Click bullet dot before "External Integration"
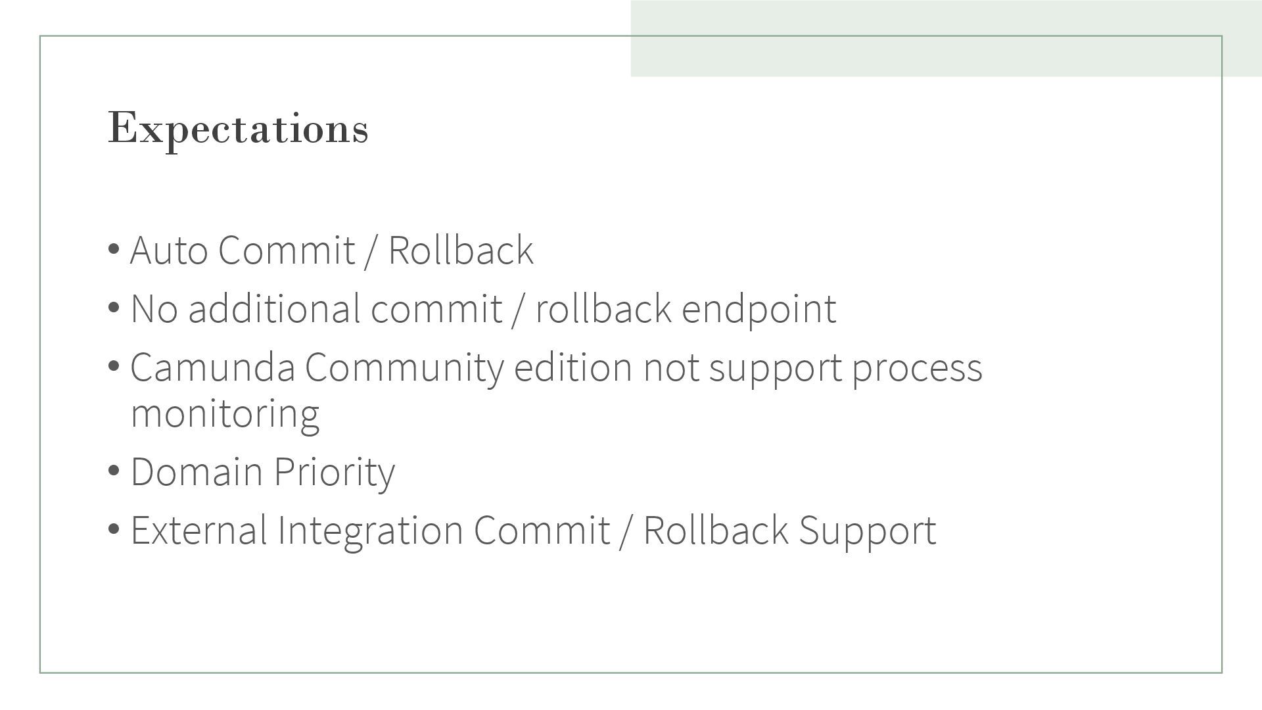Viewport: 1262px width, 710px height. pyautogui.click(x=113, y=529)
